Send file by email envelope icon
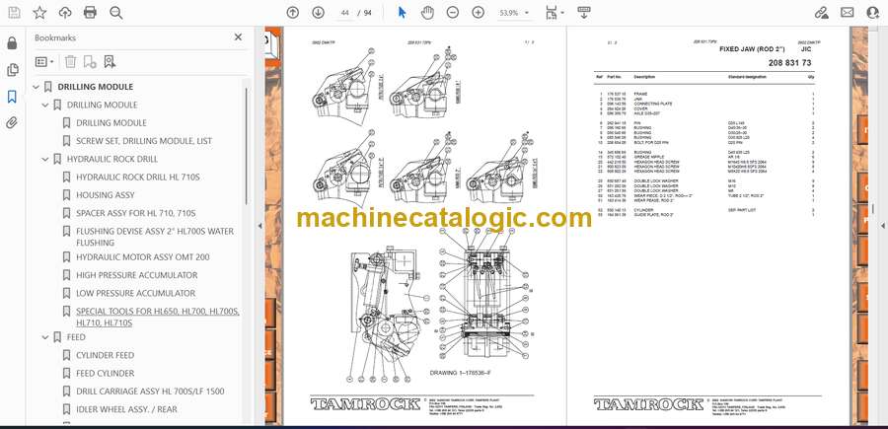The image size is (888, 429). point(848,13)
